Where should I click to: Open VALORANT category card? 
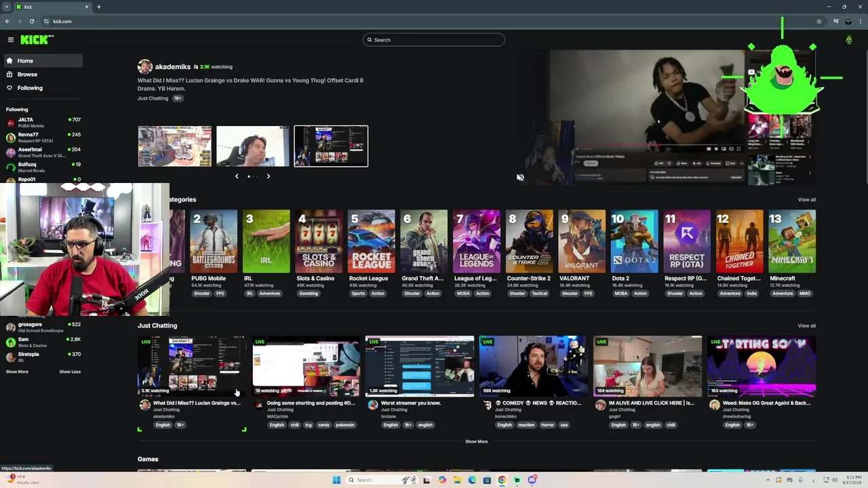(582, 254)
